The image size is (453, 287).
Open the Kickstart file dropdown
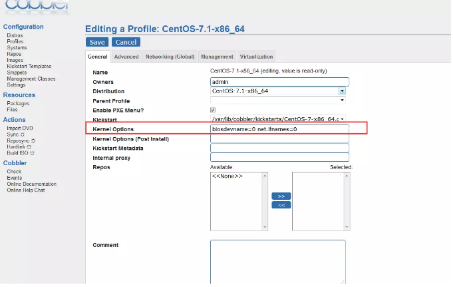point(343,119)
